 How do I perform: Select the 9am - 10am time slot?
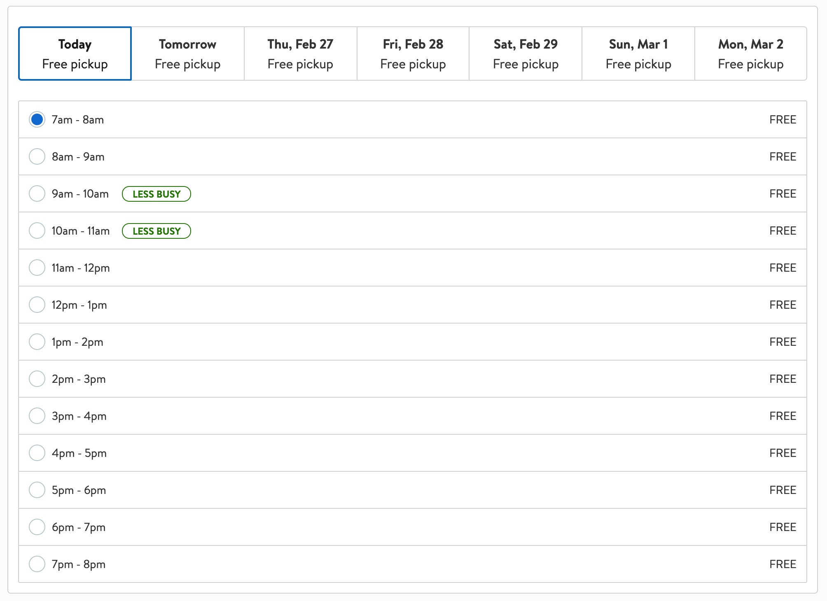[37, 194]
